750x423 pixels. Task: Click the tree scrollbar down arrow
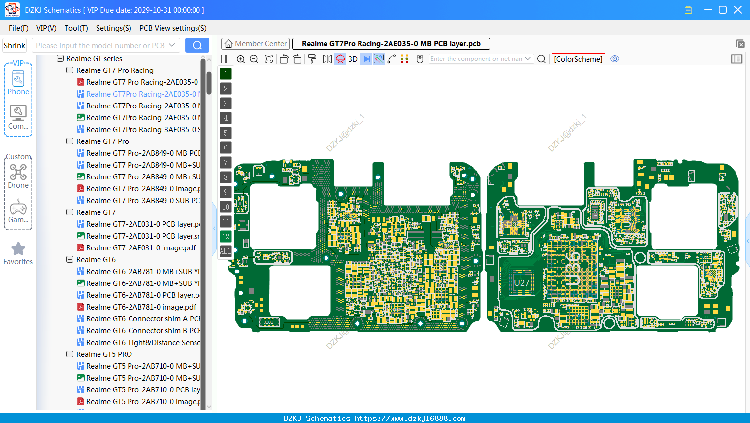209,406
